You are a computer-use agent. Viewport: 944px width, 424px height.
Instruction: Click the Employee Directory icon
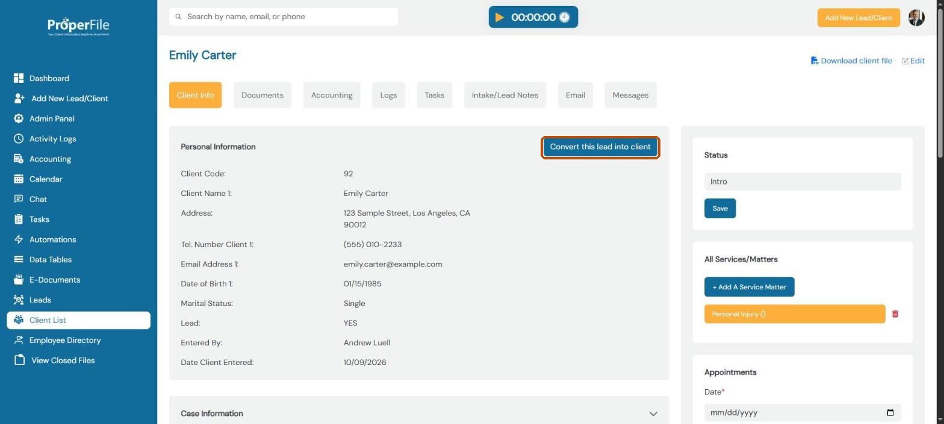coord(19,340)
